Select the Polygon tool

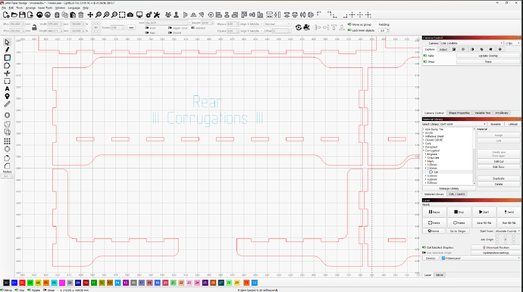(x=7, y=66)
